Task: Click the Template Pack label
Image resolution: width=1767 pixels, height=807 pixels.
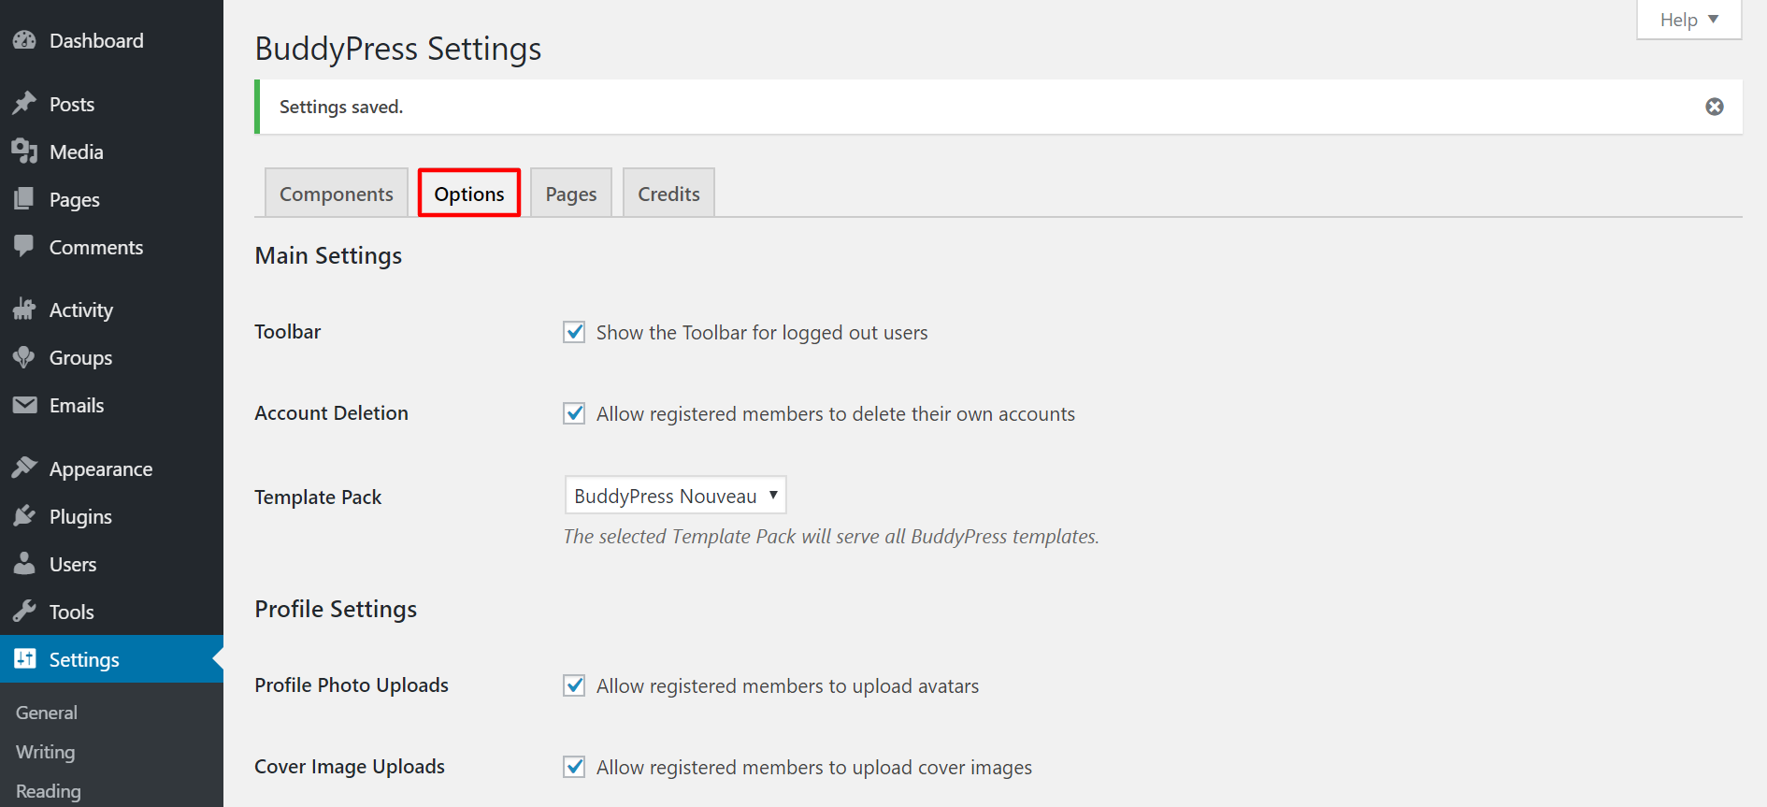Action: 318,497
